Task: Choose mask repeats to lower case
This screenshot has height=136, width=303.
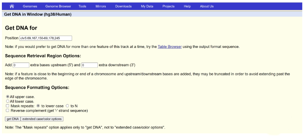Action: 38,106
